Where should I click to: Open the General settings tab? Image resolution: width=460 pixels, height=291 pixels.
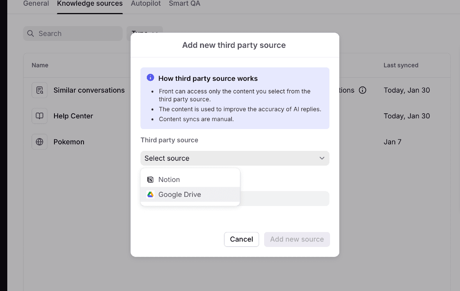pyautogui.click(x=36, y=3)
